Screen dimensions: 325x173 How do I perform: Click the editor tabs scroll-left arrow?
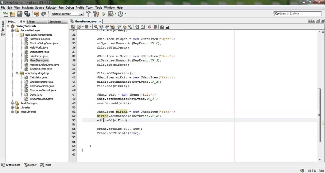coord(310,21)
